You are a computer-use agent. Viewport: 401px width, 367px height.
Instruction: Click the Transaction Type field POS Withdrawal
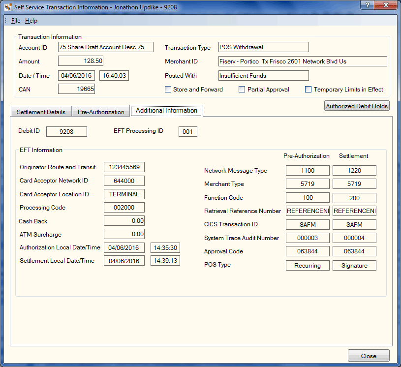263,47
